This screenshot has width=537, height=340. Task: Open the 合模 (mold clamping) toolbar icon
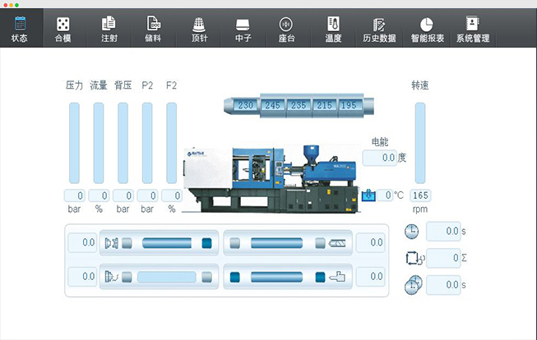[62, 29]
